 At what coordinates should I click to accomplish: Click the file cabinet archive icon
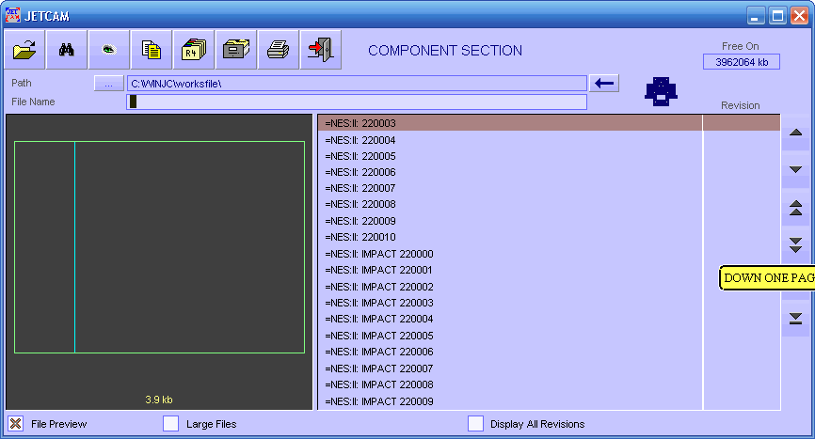[236, 50]
